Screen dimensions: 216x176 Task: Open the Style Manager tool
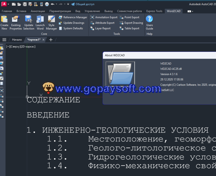point(51,23)
